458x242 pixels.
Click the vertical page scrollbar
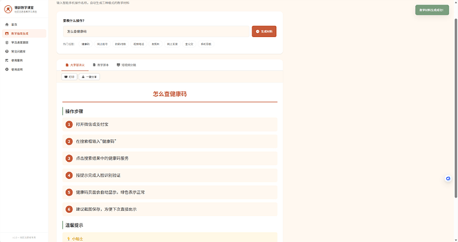[x=455, y=108]
